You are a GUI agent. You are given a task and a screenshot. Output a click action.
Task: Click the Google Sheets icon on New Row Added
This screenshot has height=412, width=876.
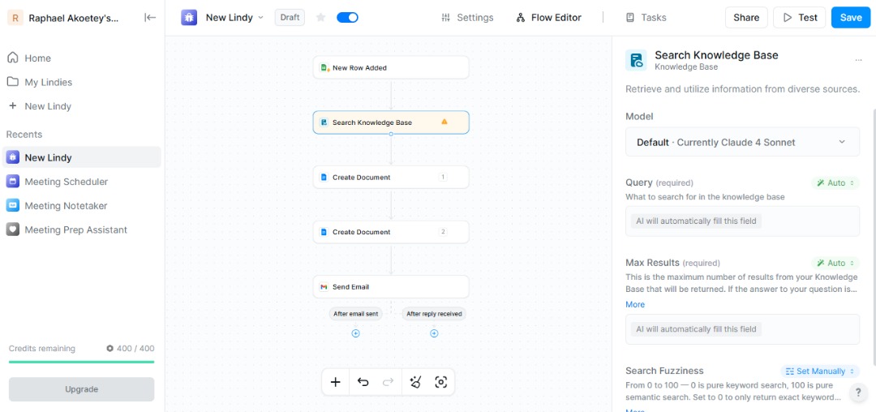(324, 68)
